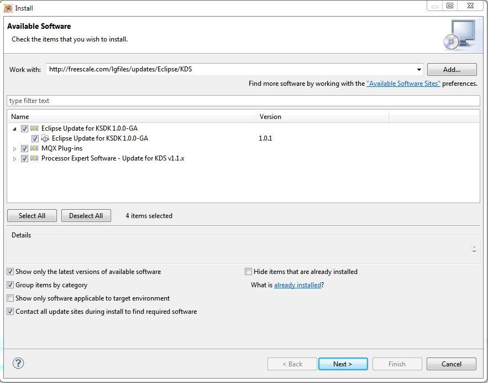The image size is (488, 383).
Task: Uncheck Processor Expert Software checkbox
Action: point(24,158)
